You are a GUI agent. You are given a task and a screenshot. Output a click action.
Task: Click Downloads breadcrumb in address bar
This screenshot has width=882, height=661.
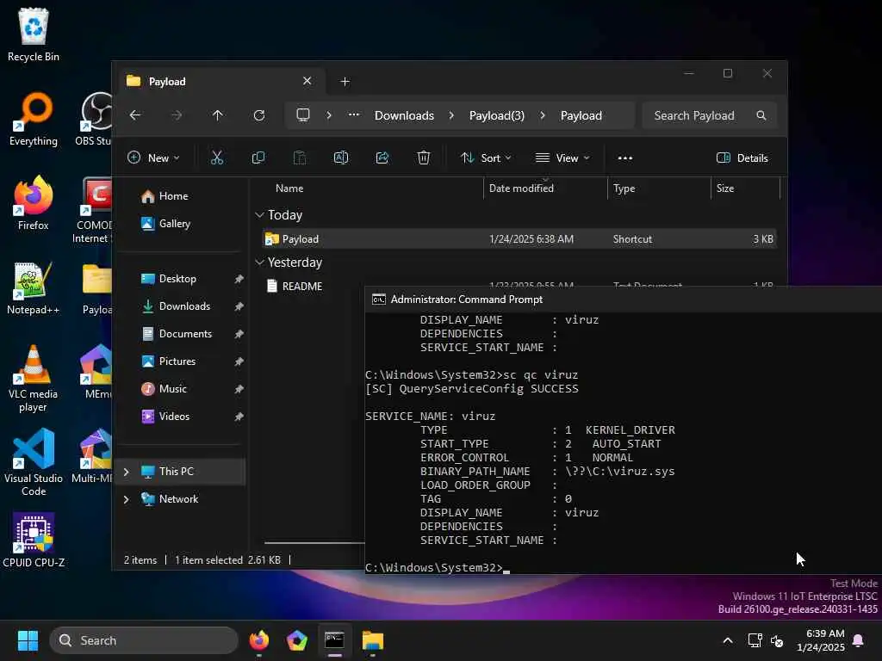tap(404, 115)
